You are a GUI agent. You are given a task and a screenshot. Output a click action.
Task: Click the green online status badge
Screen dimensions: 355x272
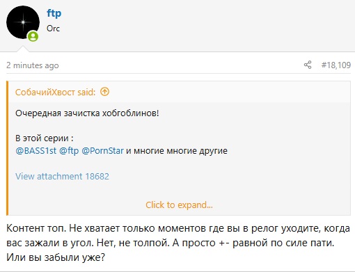(x=33, y=36)
